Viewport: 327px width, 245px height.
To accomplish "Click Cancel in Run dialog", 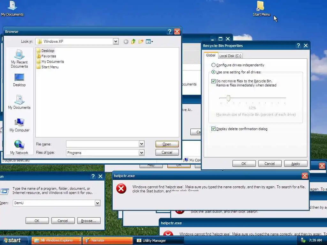I will 63,221.
